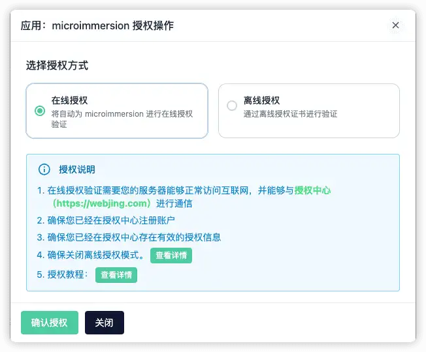Select the 离线授权 radio button

click(232, 106)
